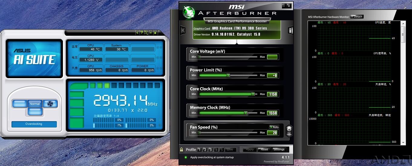Click the CPU temperature 40 °C readout

(90, 49)
